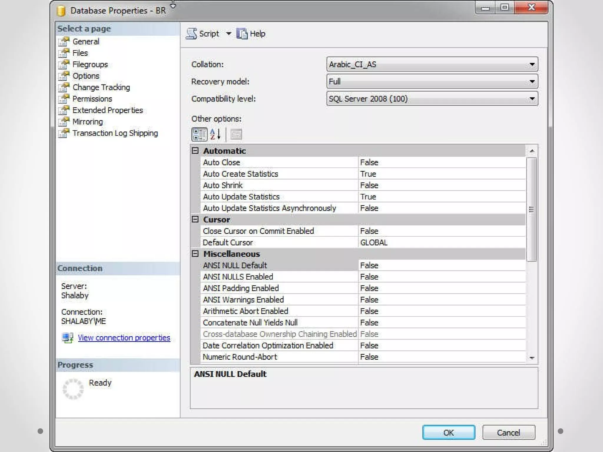Click the Mirroring page icon
Screen dimensions: 603x452
pyautogui.click(x=64, y=122)
